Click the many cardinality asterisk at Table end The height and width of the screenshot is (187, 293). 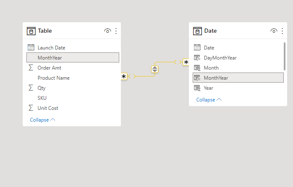click(x=124, y=76)
